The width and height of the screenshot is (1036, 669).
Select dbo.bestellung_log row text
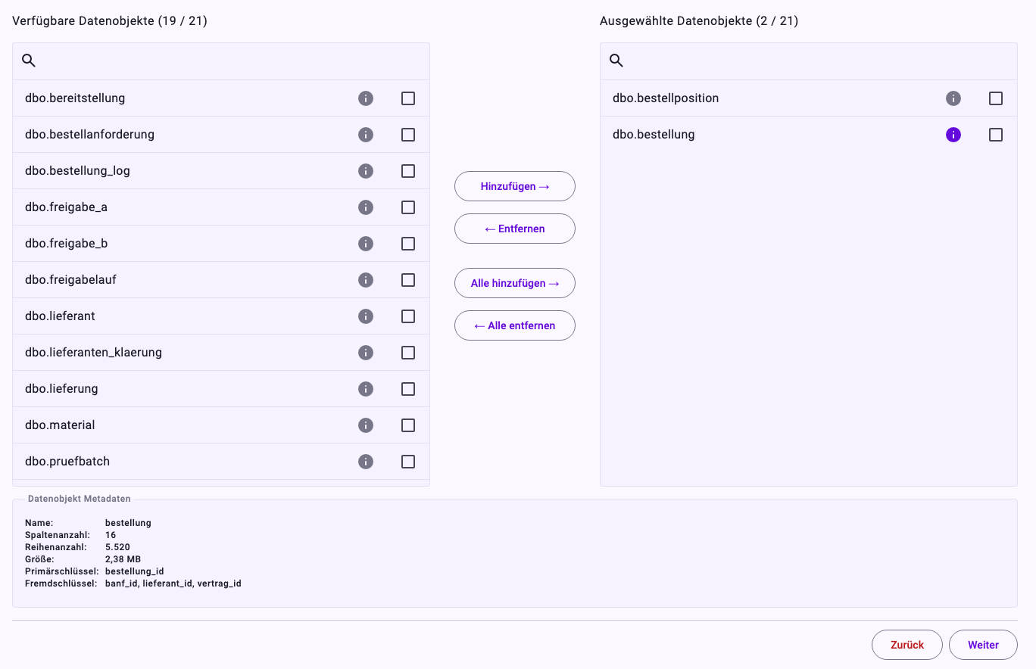pyautogui.click(x=77, y=171)
